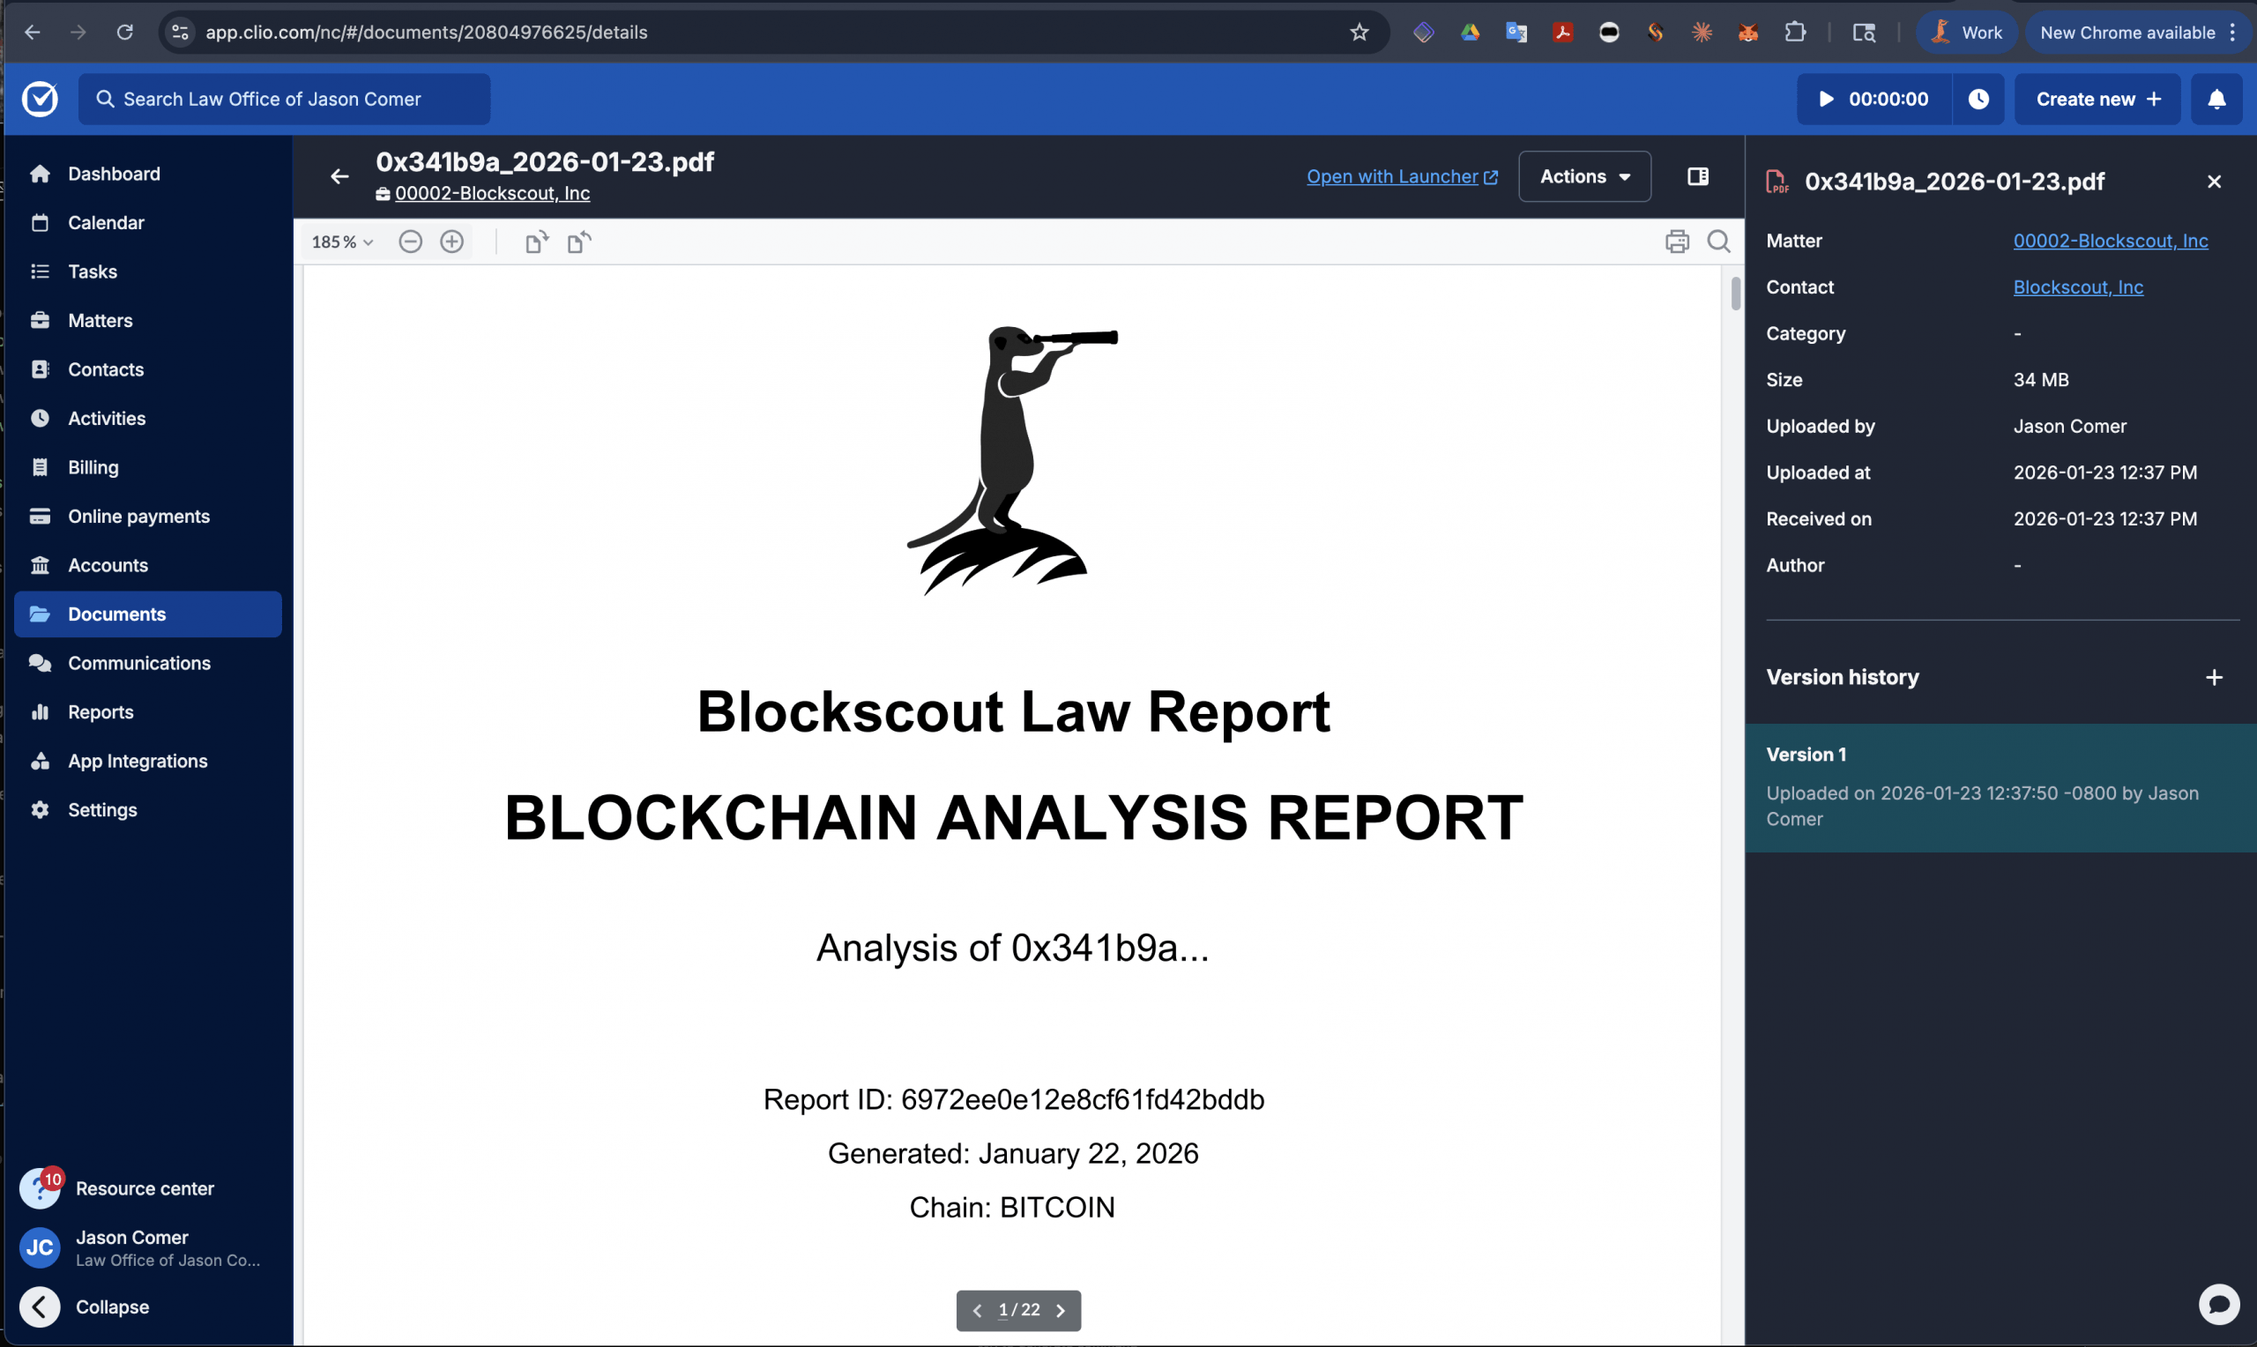Click the PDF page number field
2257x1347 pixels.
(x=1003, y=1310)
